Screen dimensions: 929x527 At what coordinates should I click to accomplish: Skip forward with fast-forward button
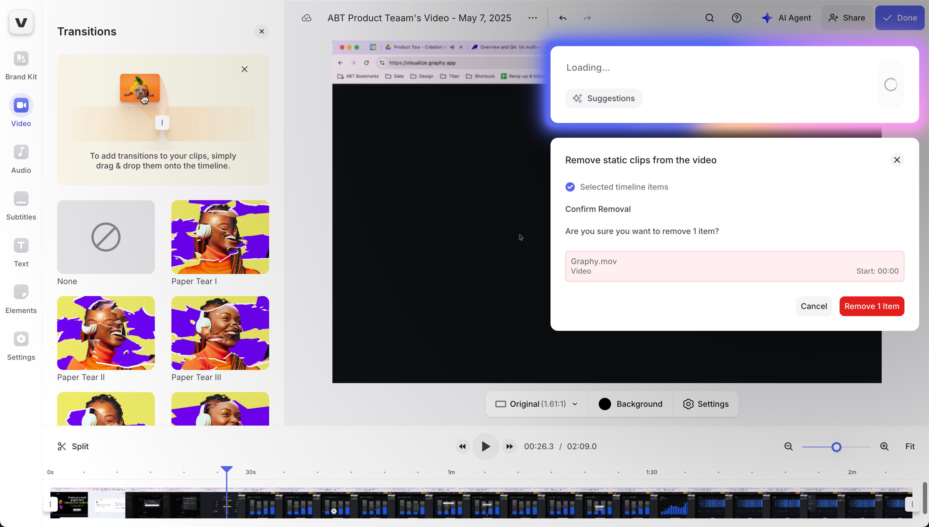[509, 446]
